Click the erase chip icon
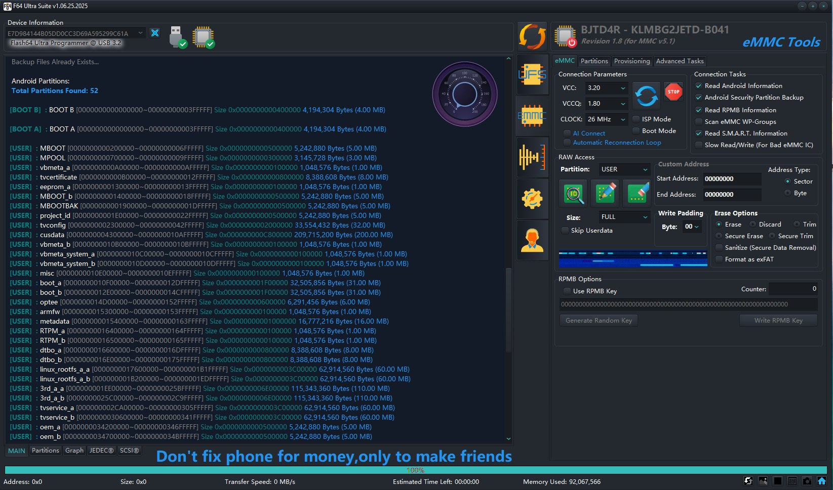Viewport: 833px width, 490px height. (637, 193)
